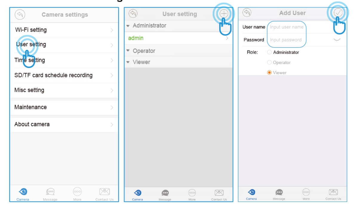
Task: Go back from the Add User screen
Action: click(x=247, y=13)
